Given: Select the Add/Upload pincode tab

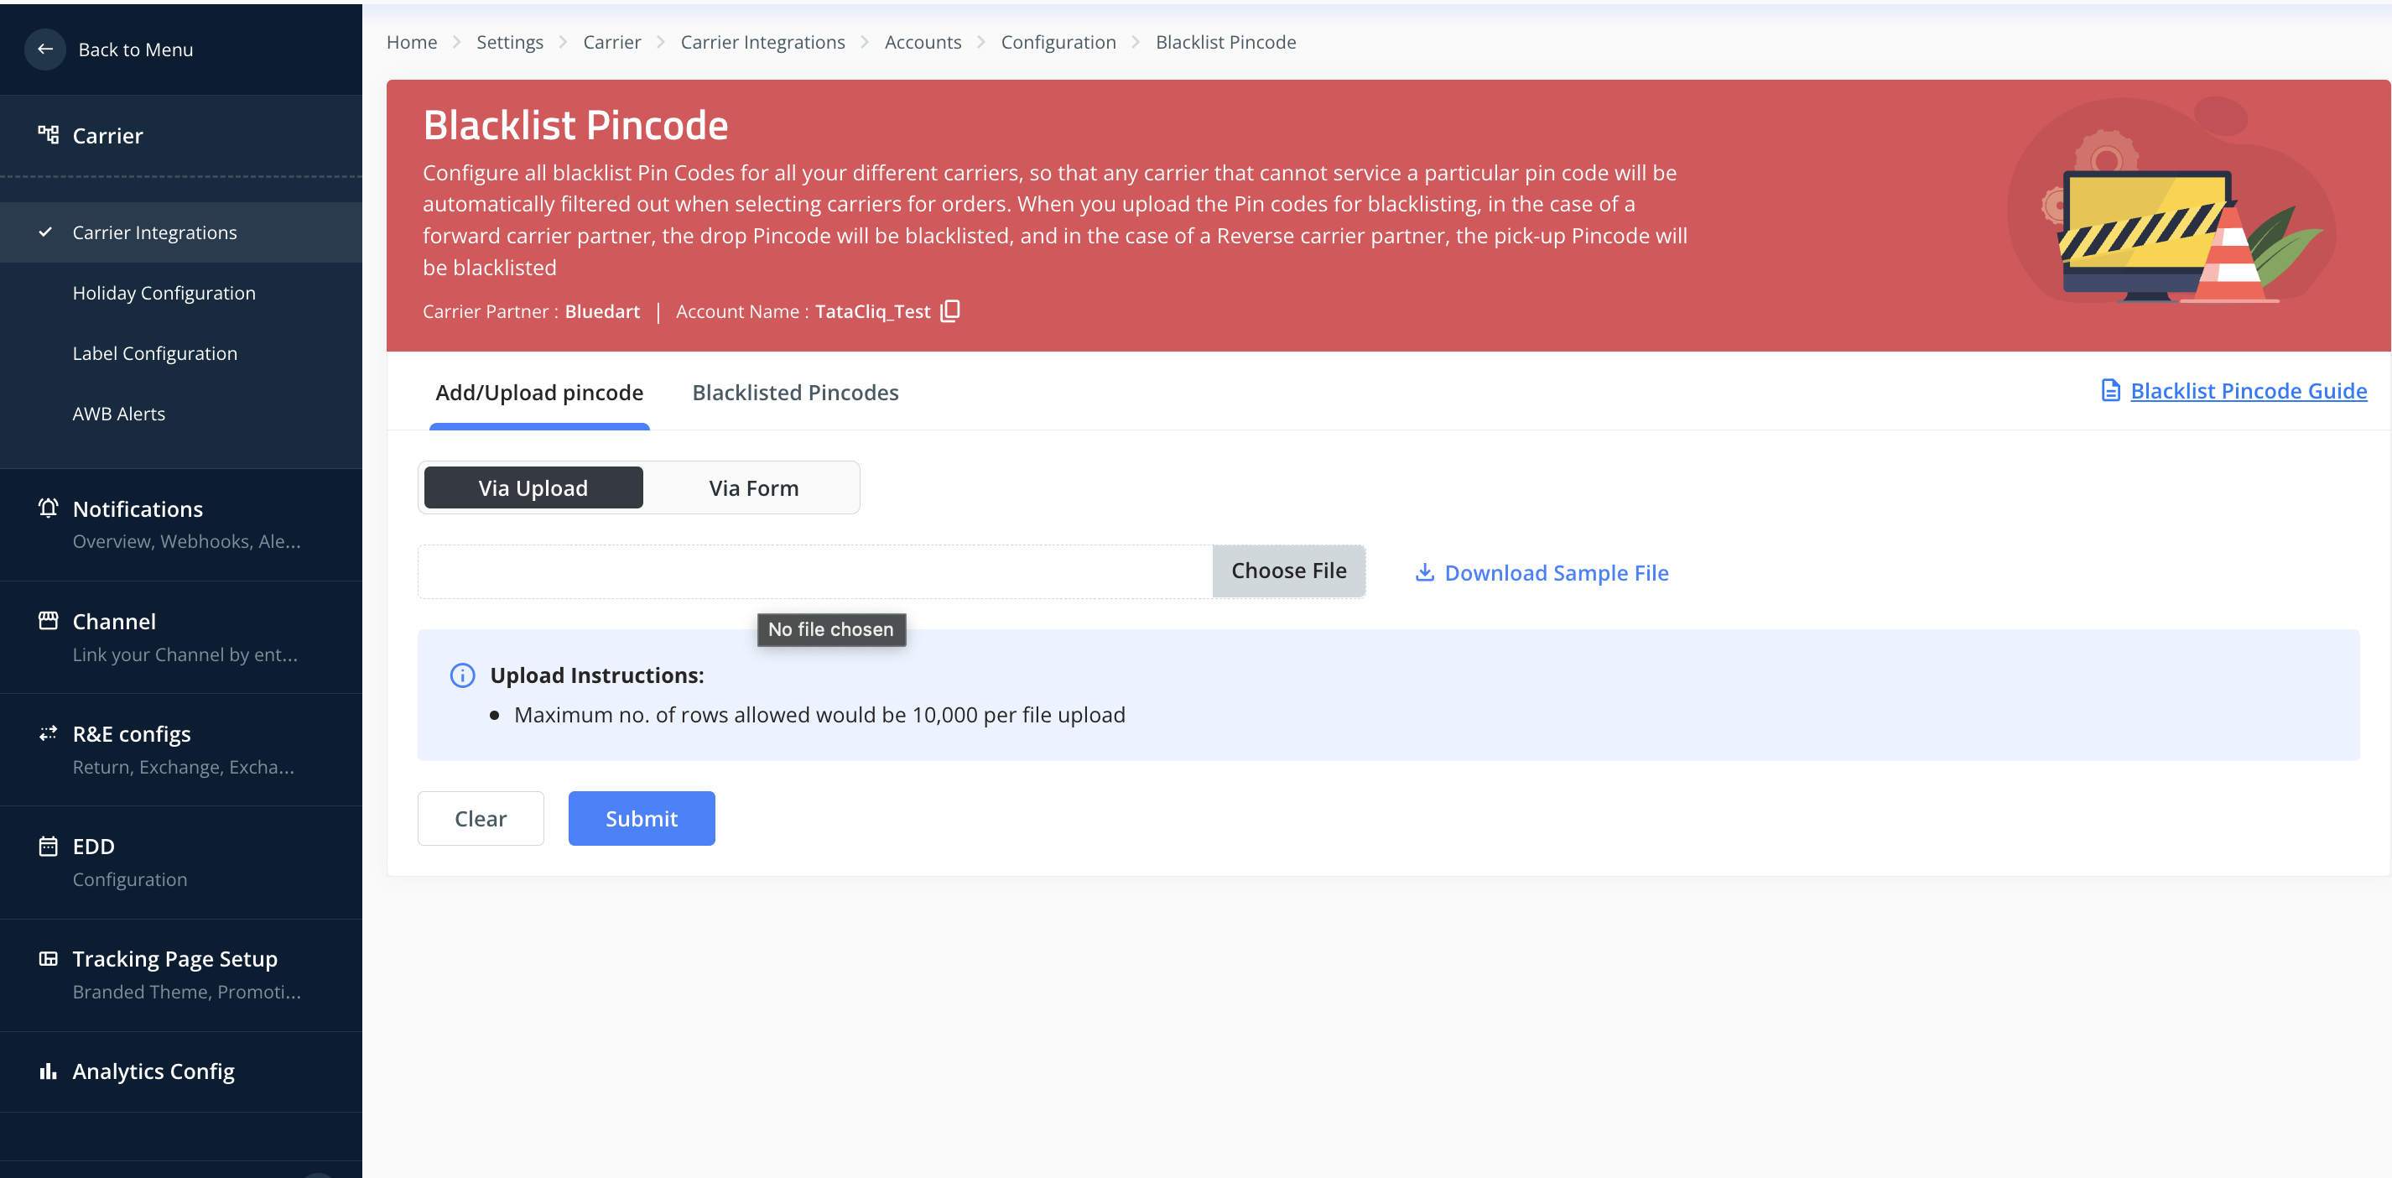Looking at the screenshot, I should pyautogui.click(x=538, y=392).
